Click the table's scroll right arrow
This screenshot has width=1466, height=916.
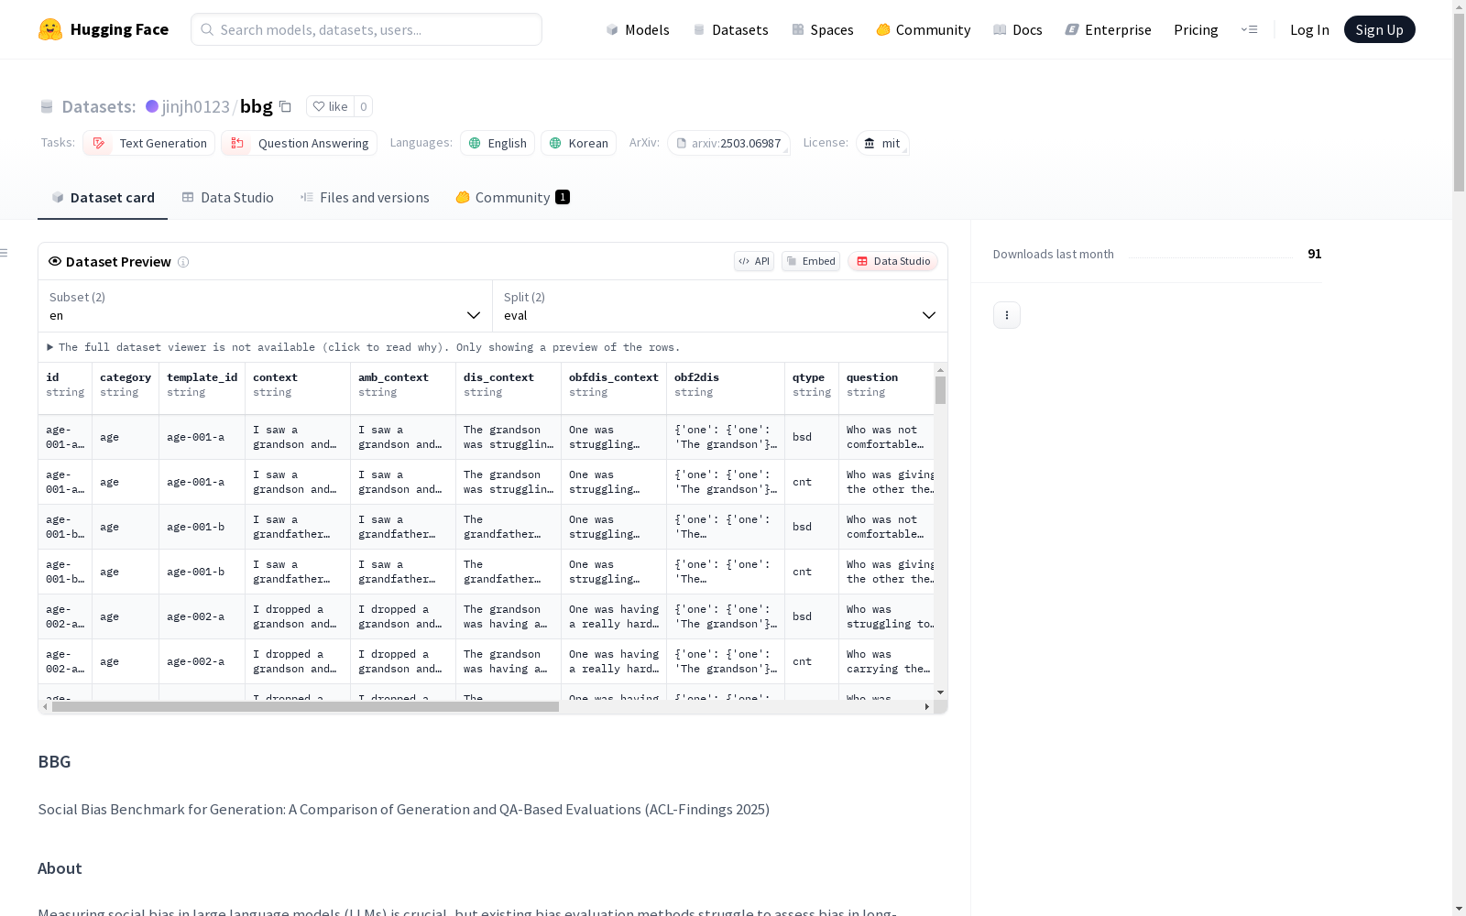(x=927, y=706)
